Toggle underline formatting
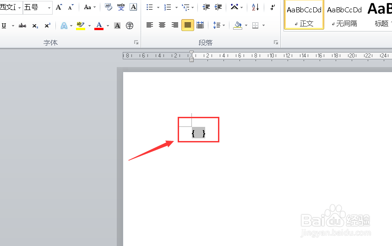392x246 pixels. click(x=4, y=26)
